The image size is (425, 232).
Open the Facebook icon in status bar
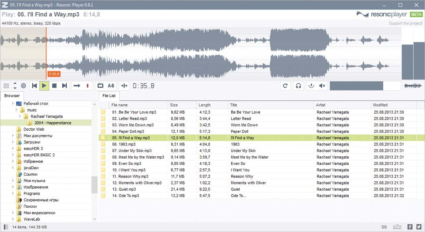coord(410,227)
